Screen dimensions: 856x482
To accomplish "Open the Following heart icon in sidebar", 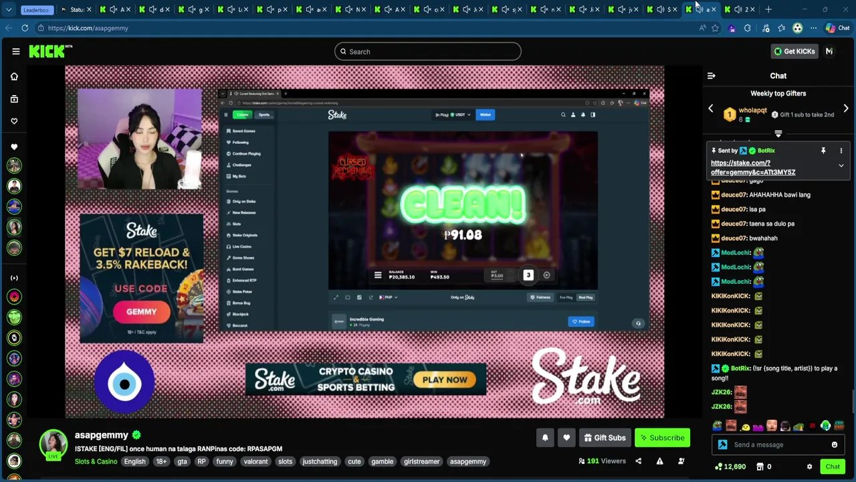I will [14, 121].
